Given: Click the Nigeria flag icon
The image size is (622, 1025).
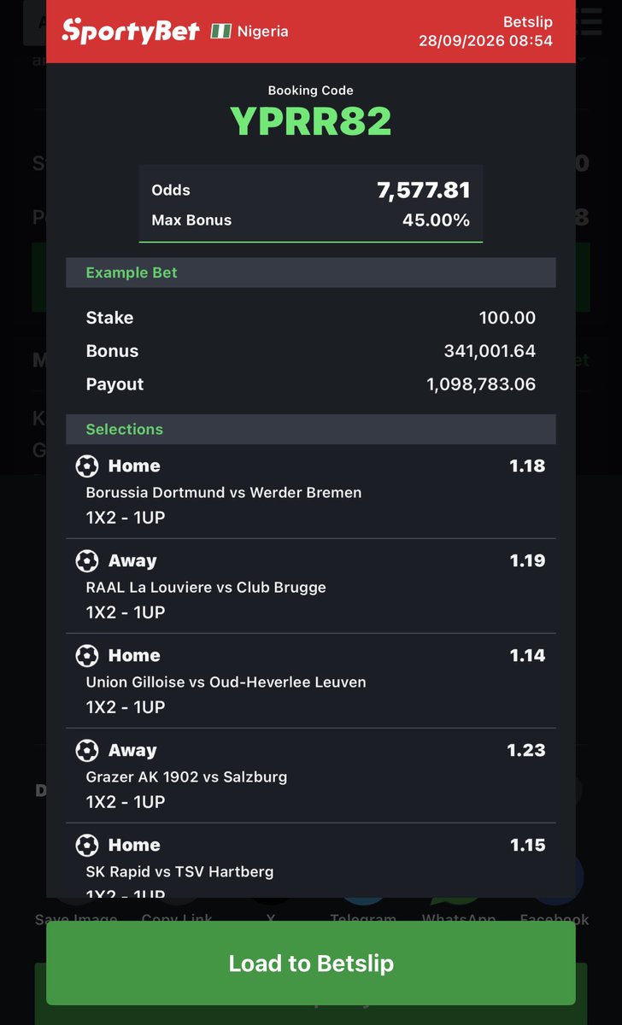Looking at the screenshot, I should [x=221, y=31].
